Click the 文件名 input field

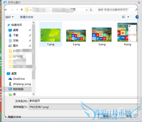[x=84, y=101]
